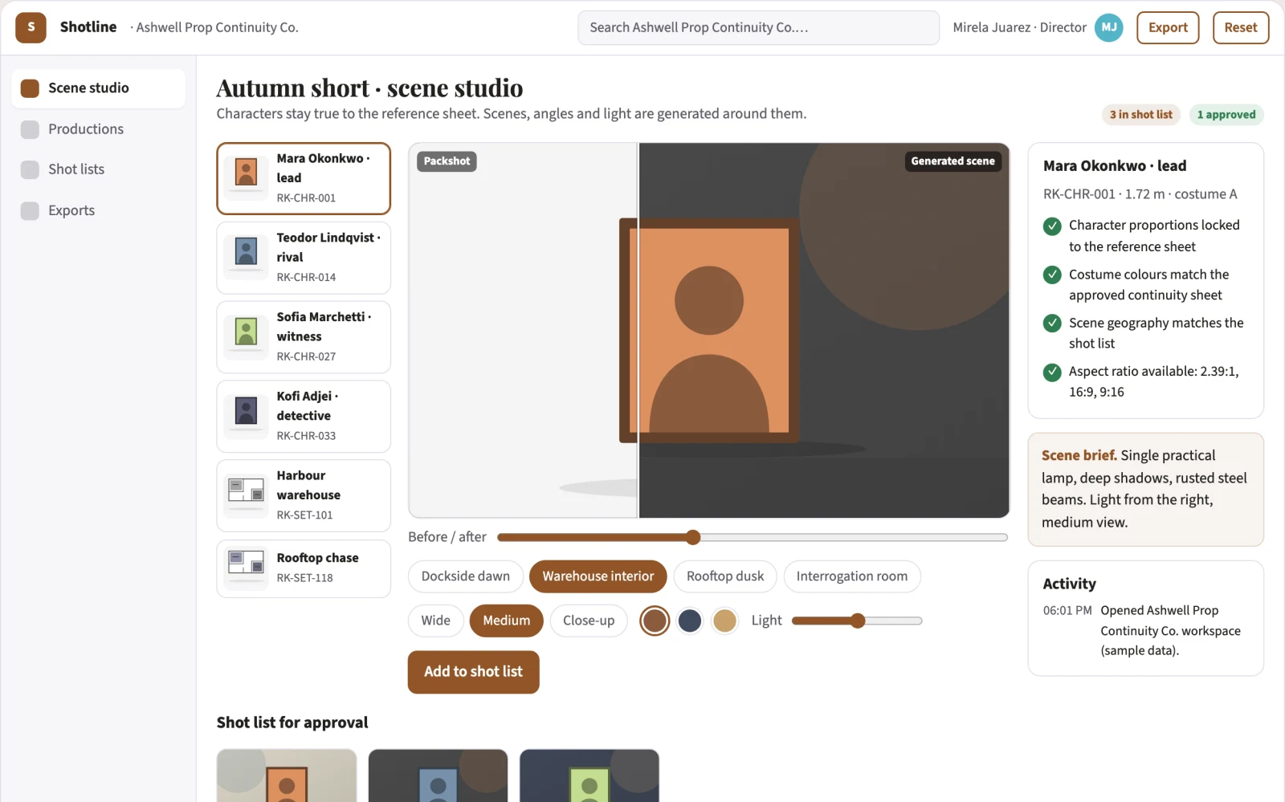Choose the Warehouse interior scene

coord(598,576)
